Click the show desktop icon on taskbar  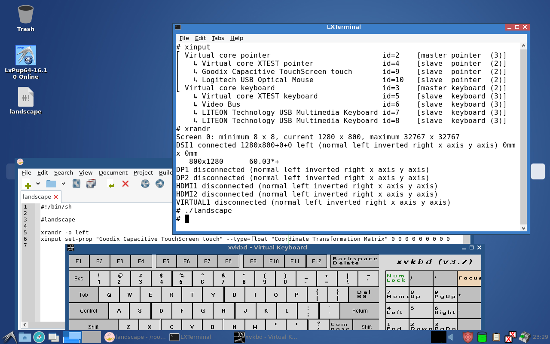click(54, 337)
